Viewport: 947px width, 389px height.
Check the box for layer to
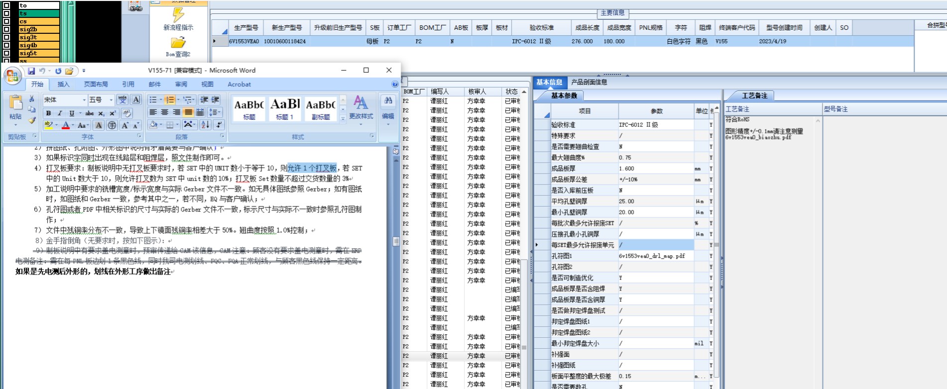6,5
